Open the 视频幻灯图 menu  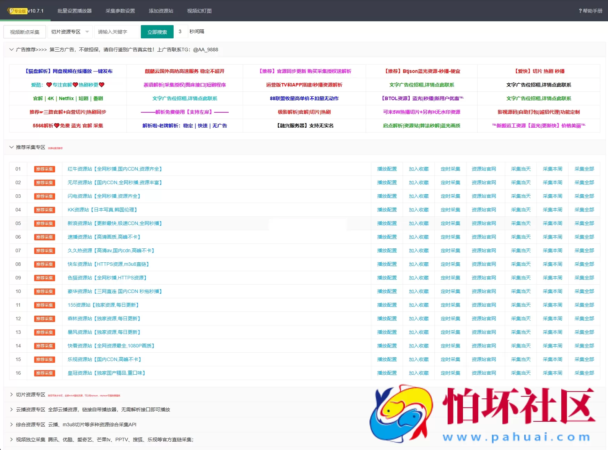(x=199, y=11)
